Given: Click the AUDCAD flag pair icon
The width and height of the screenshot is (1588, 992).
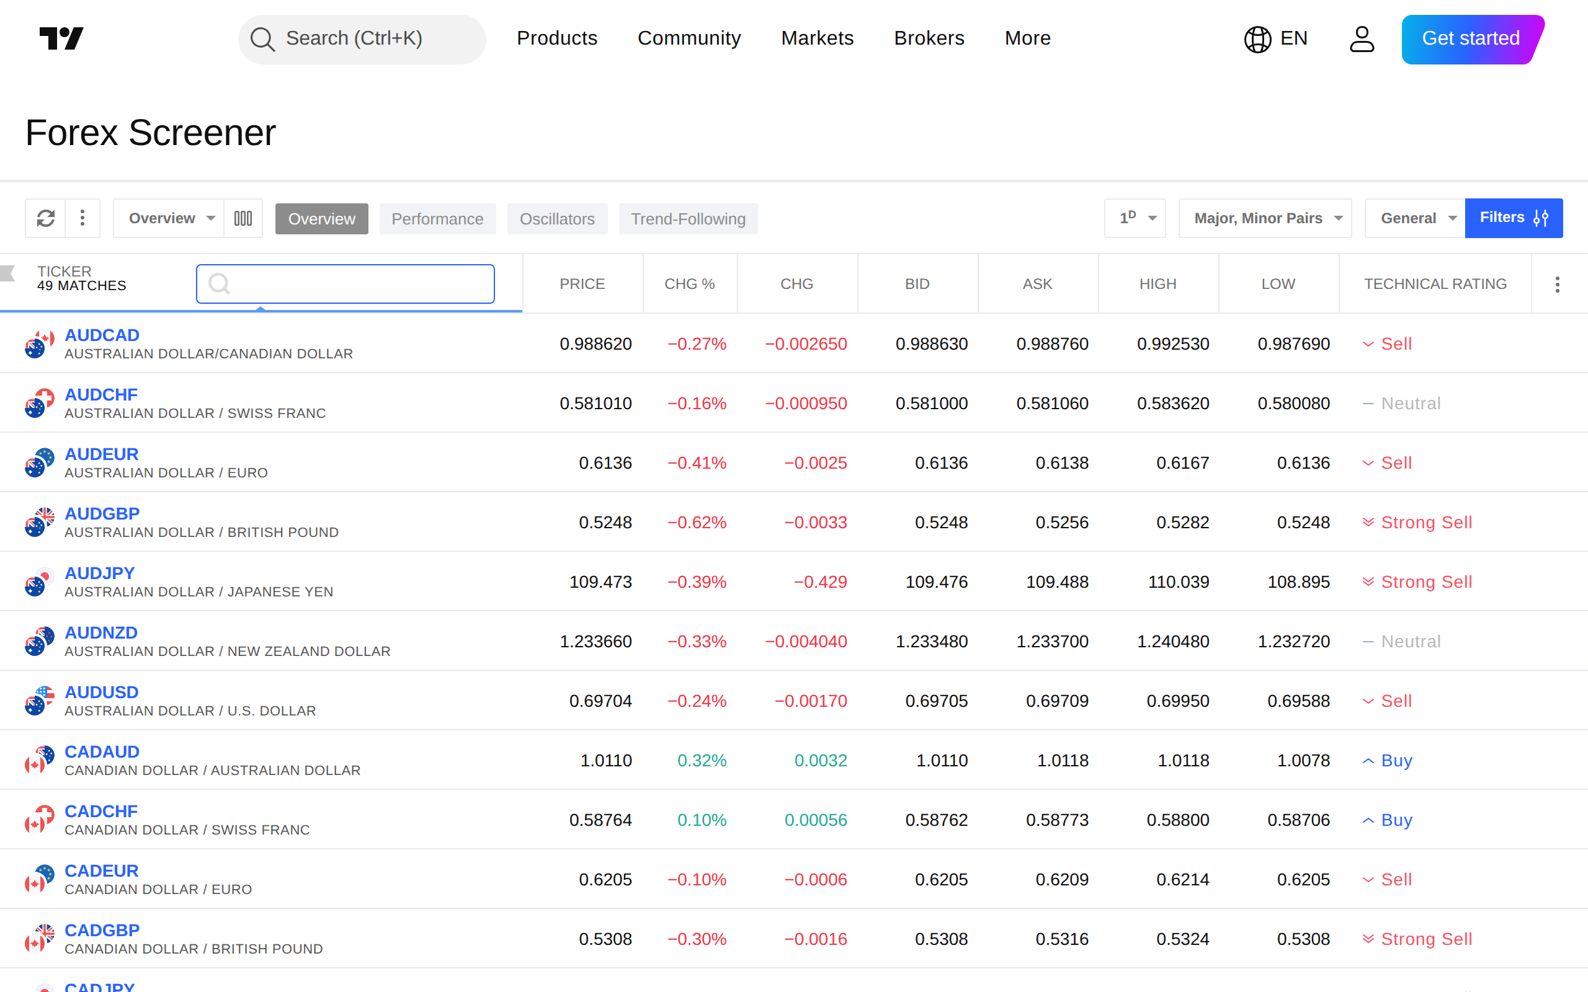Looking at the screenshot, I should click(x=39, y=343).
